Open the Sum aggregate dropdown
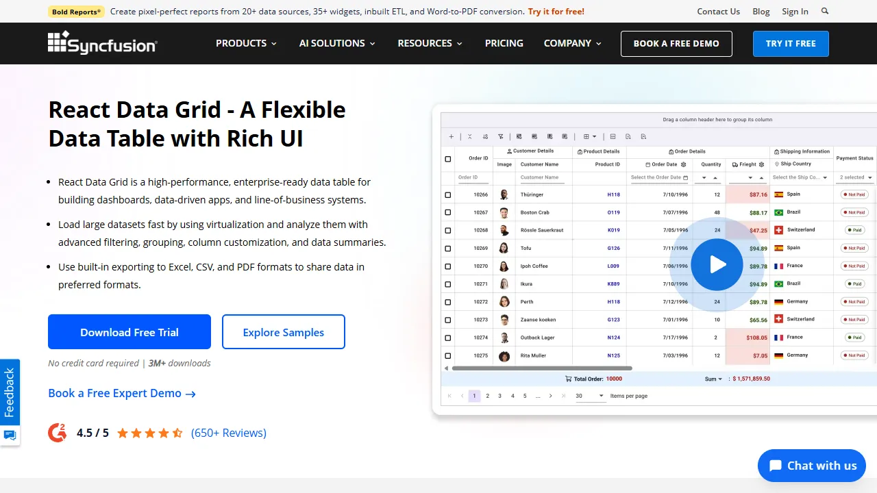Image resolution: width=877 pixels, height=493 pixels. (713, 379)
